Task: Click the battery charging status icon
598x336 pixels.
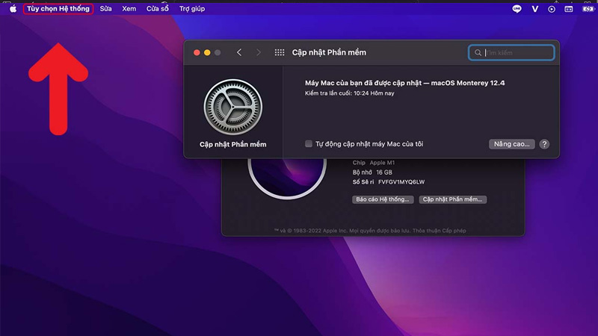Action: [588, 9]
